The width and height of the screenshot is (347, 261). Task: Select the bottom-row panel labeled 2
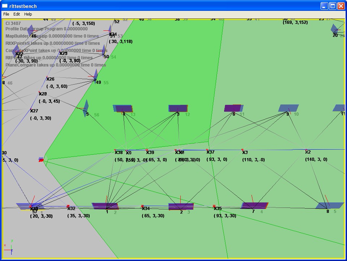coord(181,206)
